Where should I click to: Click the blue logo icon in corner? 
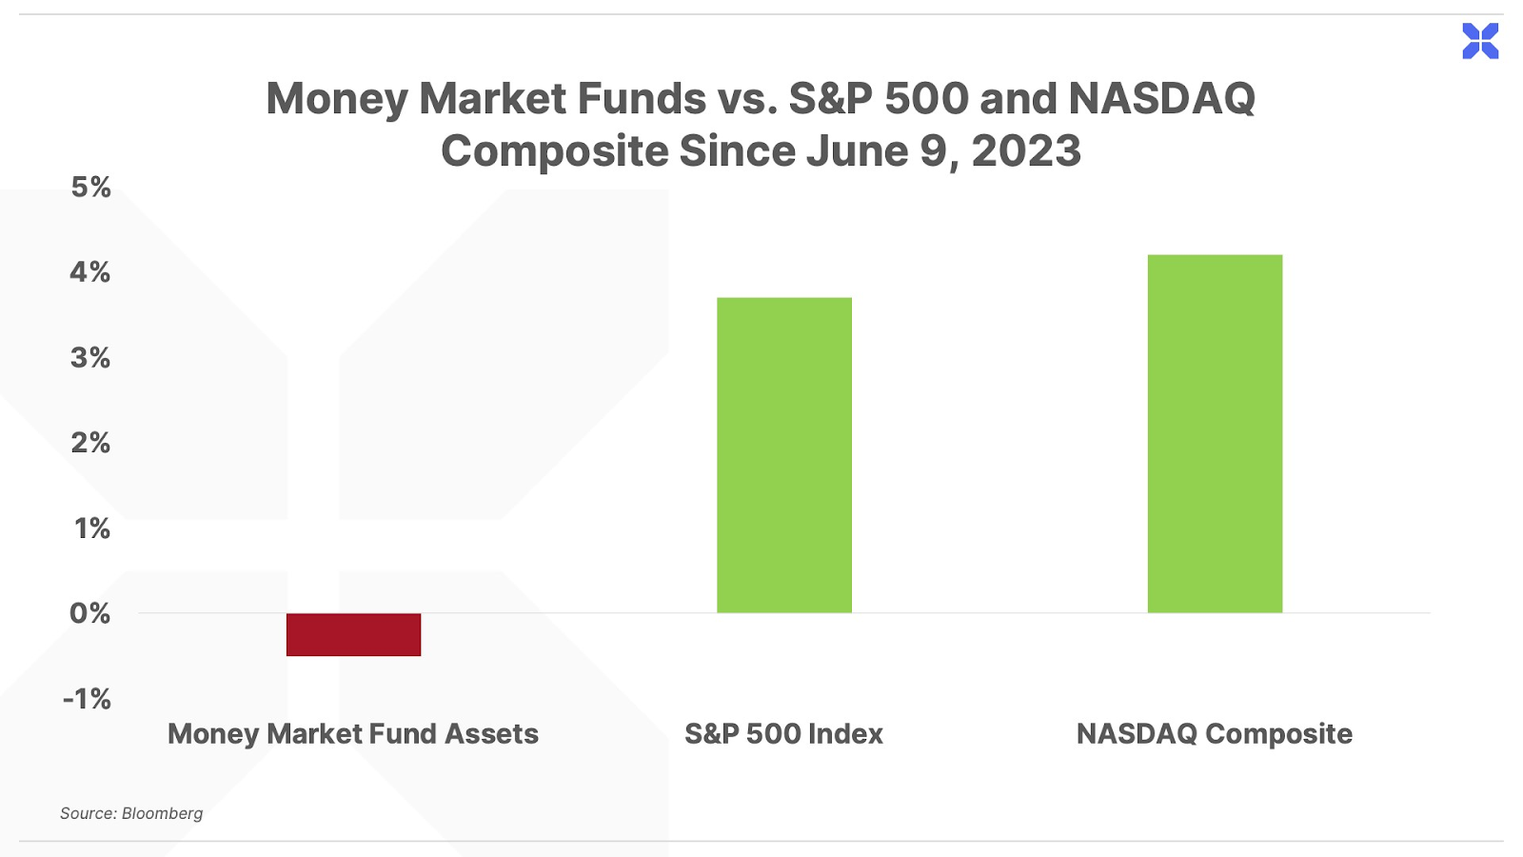(x=1480, y=41)
